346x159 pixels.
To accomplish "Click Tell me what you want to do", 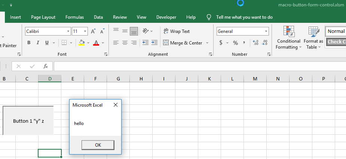I will click(x=244, y=17).
